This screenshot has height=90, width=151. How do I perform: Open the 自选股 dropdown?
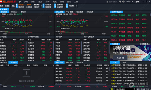point(13,62)
